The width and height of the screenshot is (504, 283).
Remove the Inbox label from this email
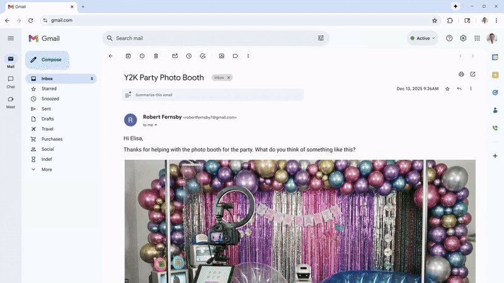[229, 78]
